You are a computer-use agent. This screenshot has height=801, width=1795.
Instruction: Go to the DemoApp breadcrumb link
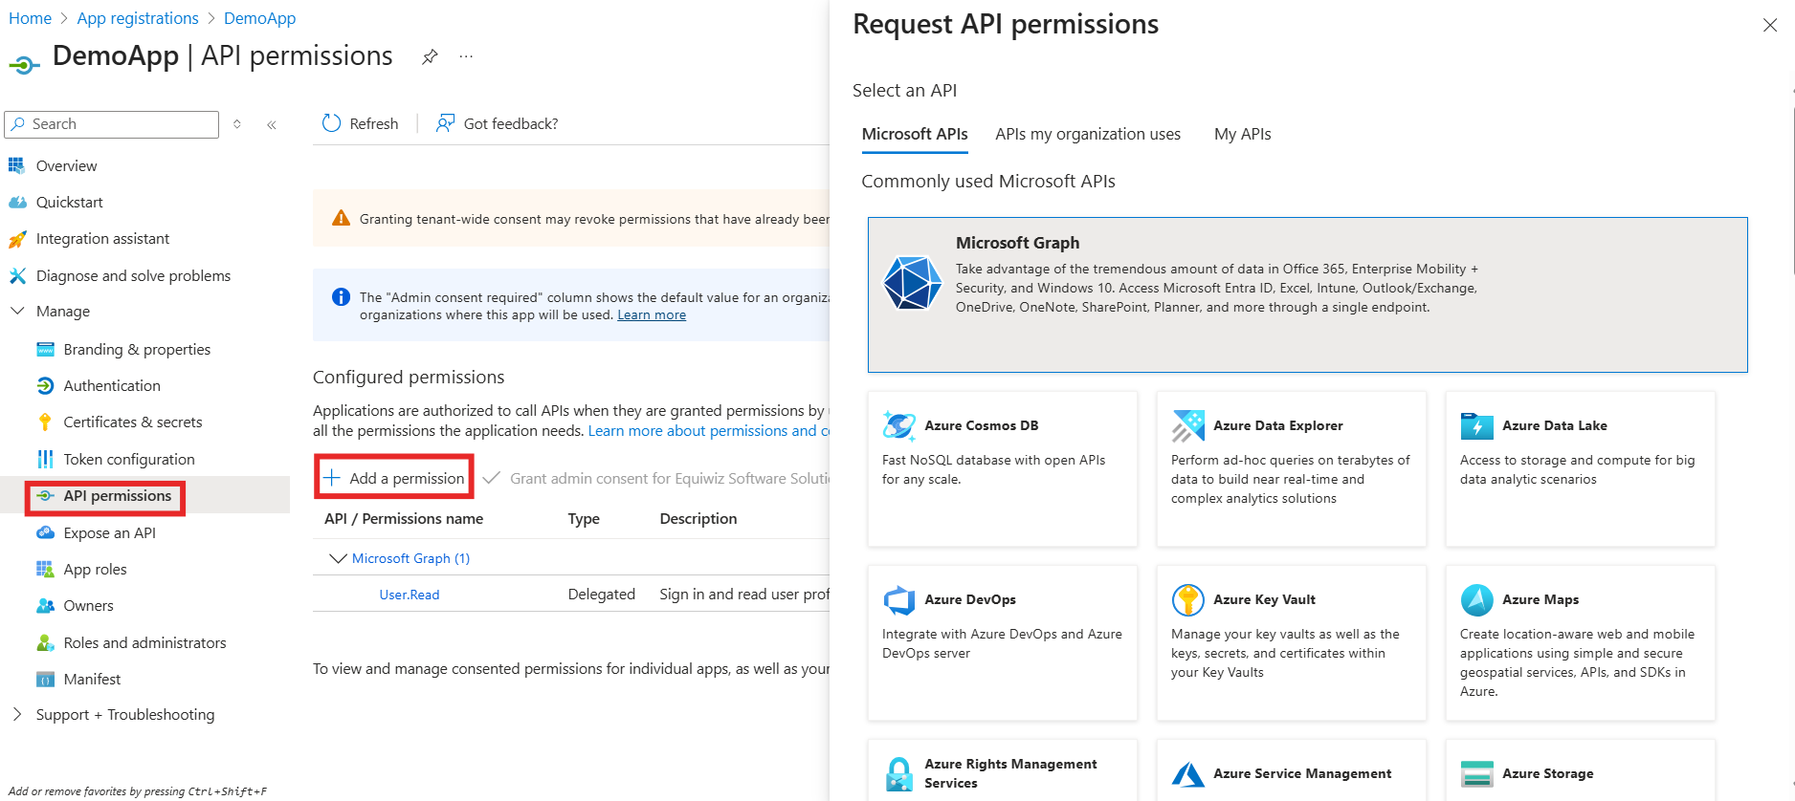(x=259, y=18)
